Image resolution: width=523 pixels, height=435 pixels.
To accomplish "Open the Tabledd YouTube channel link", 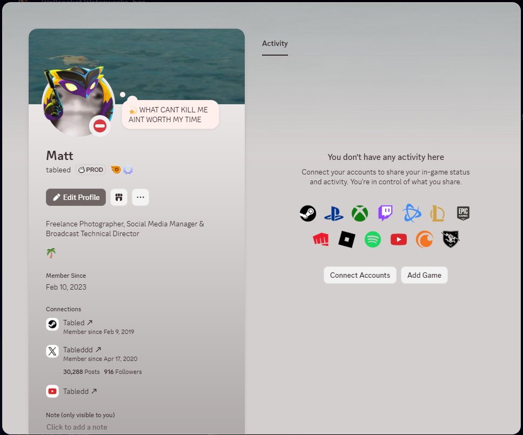I will click(80, 391).
